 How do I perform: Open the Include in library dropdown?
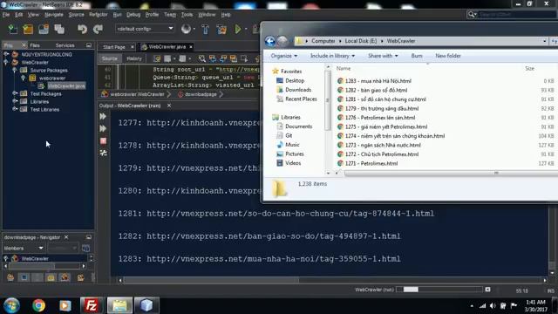[x=332, y=56]
